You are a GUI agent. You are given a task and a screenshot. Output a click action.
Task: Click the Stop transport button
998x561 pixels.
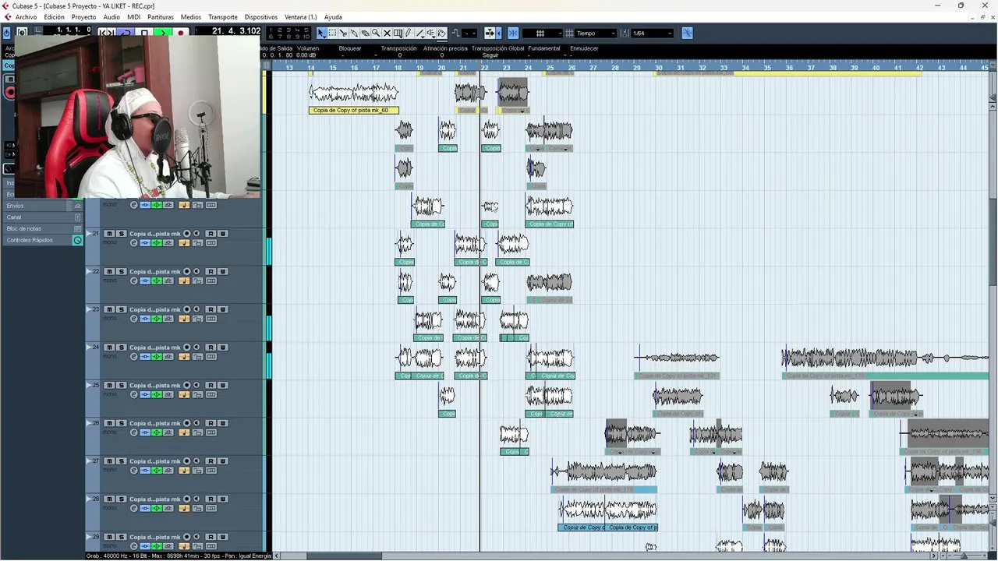pyautogui.click(x=144, y=33)
